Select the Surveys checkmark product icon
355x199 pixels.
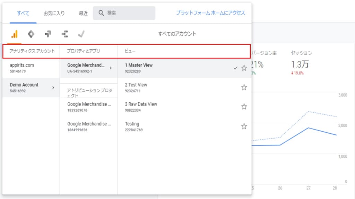(81, 34)
